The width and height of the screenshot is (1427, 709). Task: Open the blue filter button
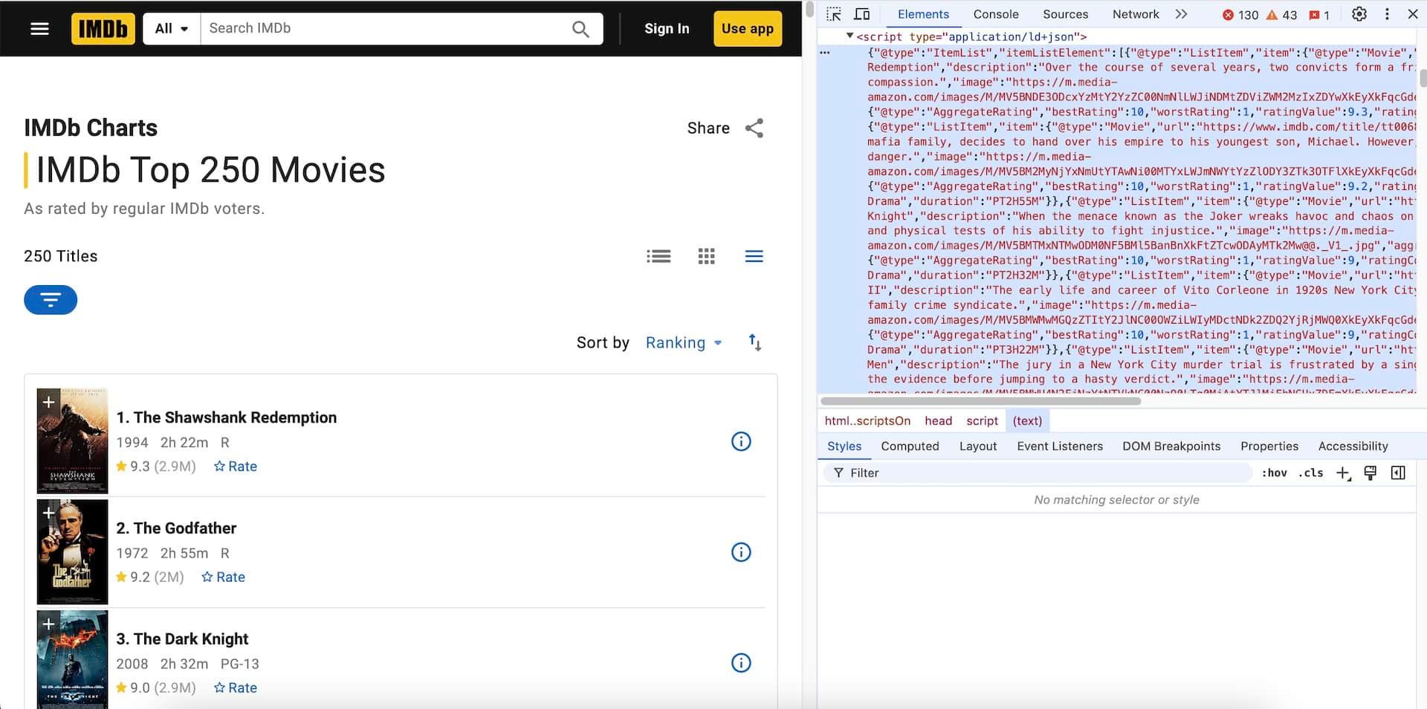pyautogui.click(x=51, y=299)
